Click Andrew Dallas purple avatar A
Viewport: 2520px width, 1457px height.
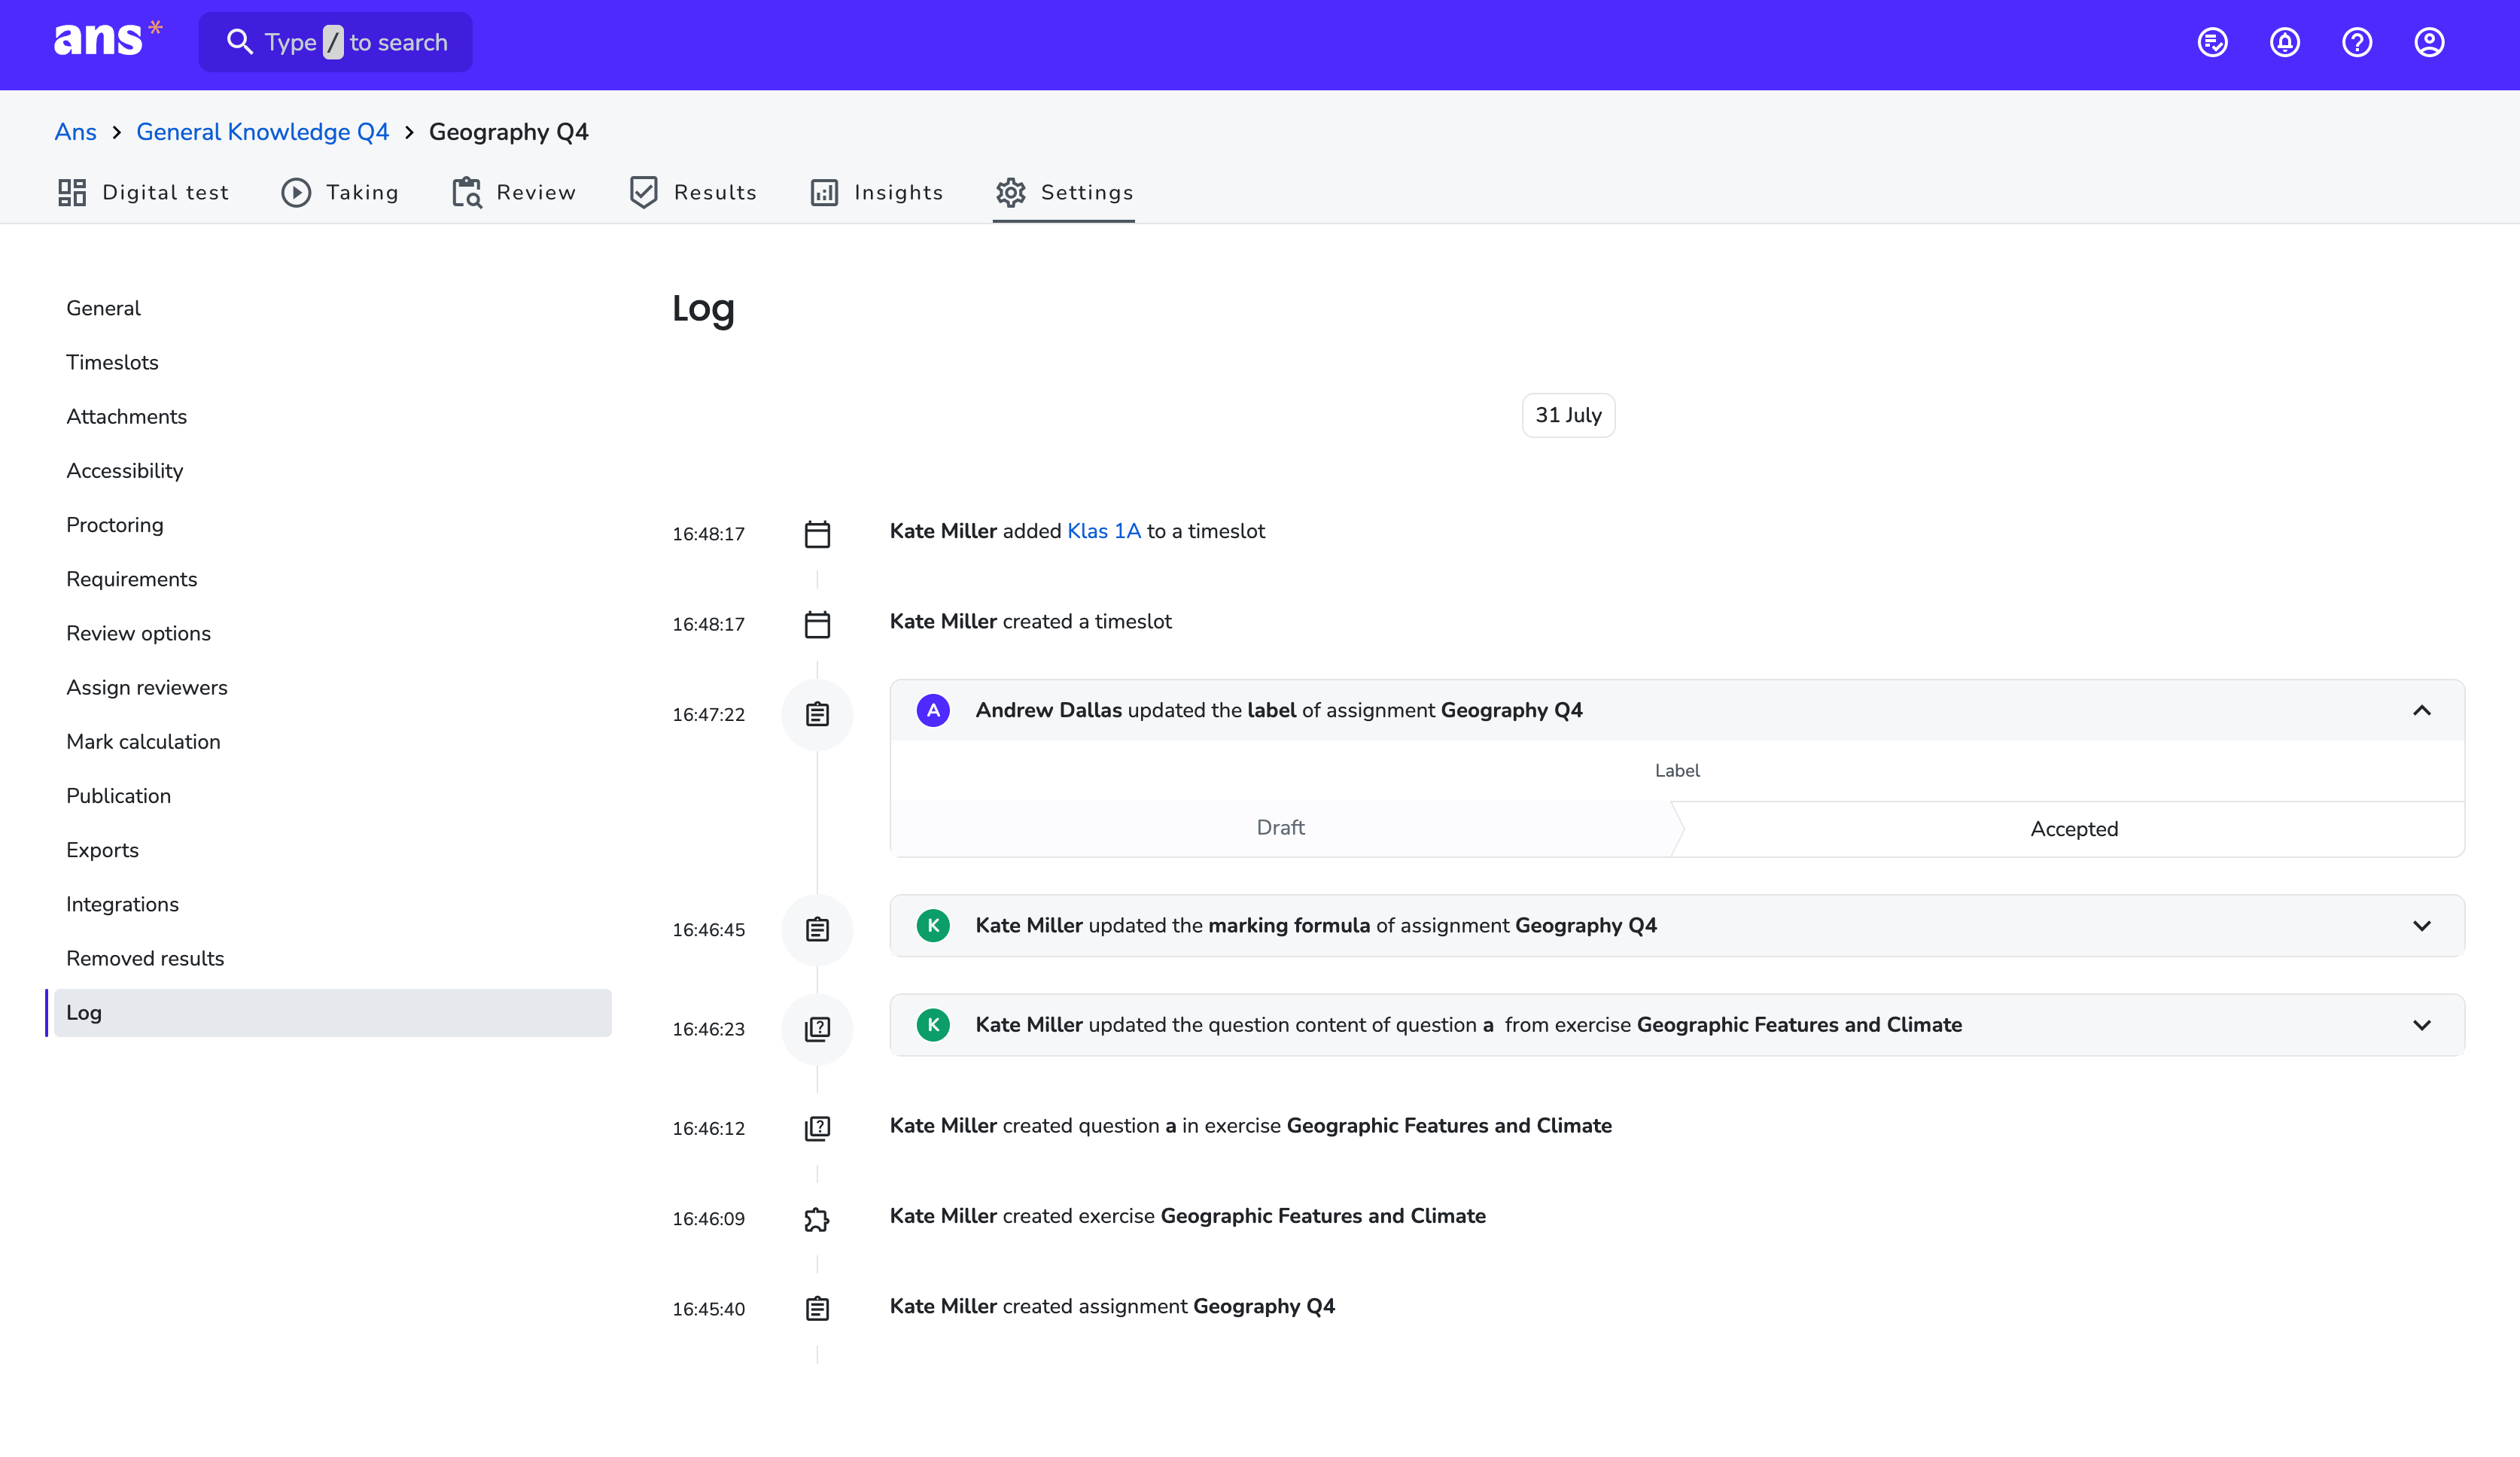click(x=933, y=710)
